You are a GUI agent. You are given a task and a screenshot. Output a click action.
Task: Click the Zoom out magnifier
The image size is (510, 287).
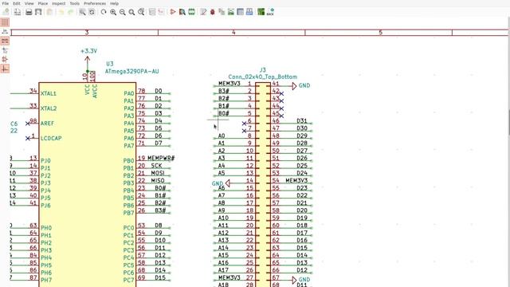pyautogui.click(x=122, y=12)
